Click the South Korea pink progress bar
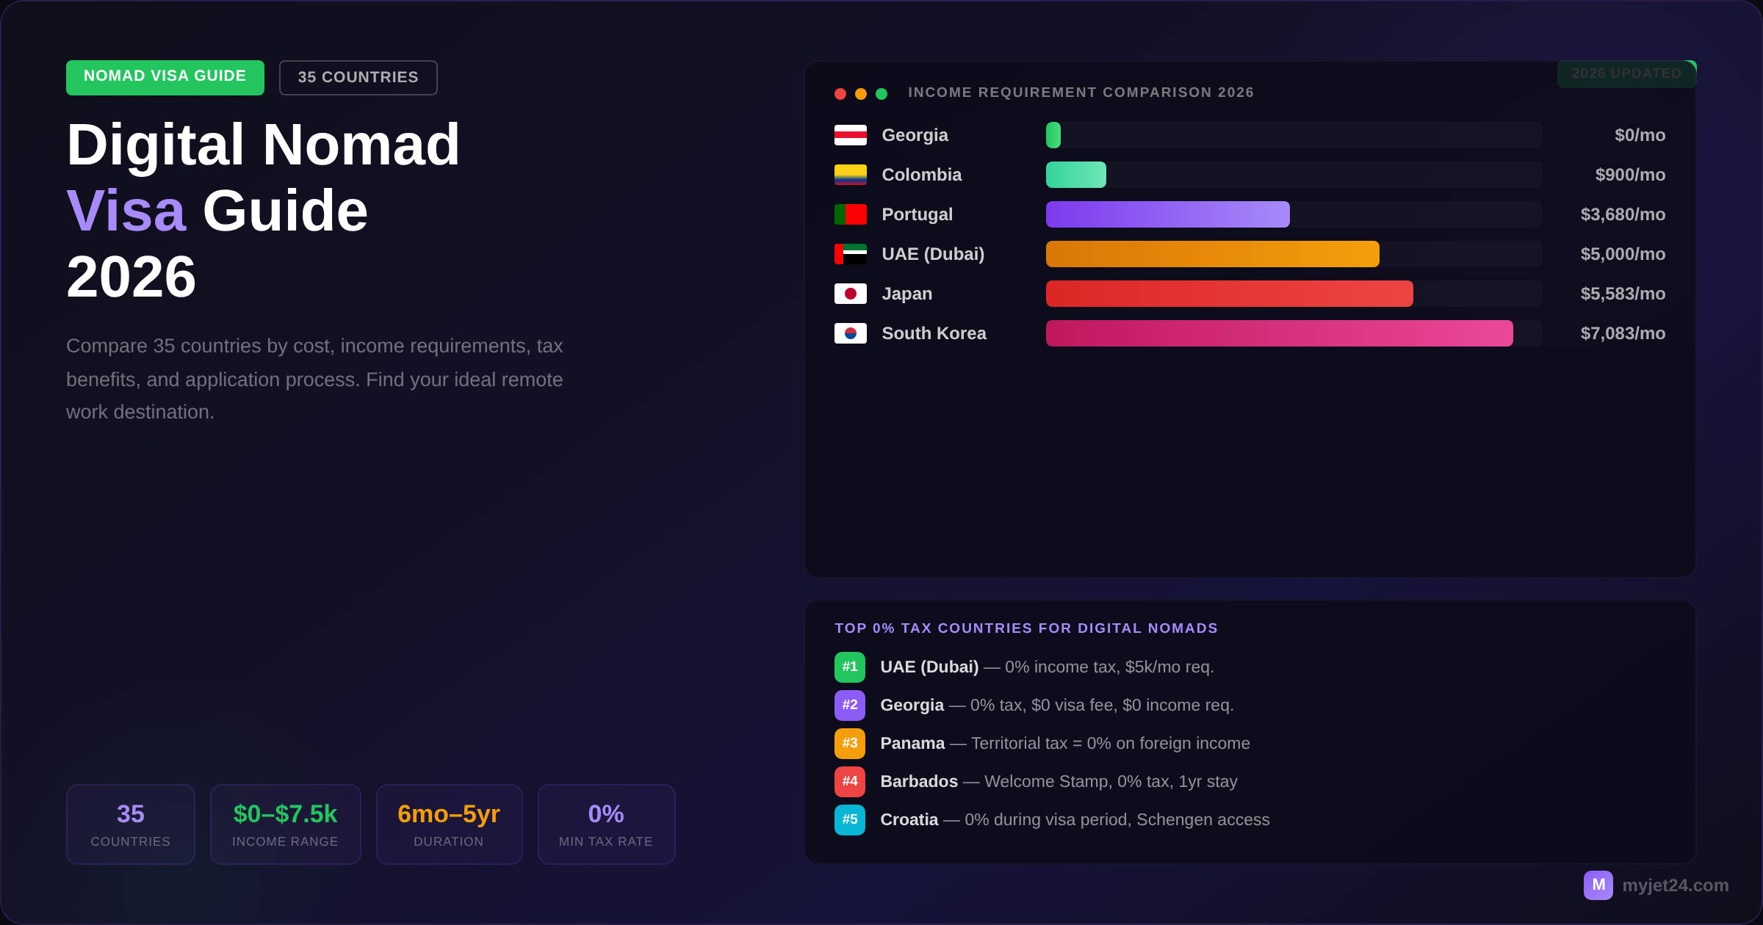 (1278, 333)
